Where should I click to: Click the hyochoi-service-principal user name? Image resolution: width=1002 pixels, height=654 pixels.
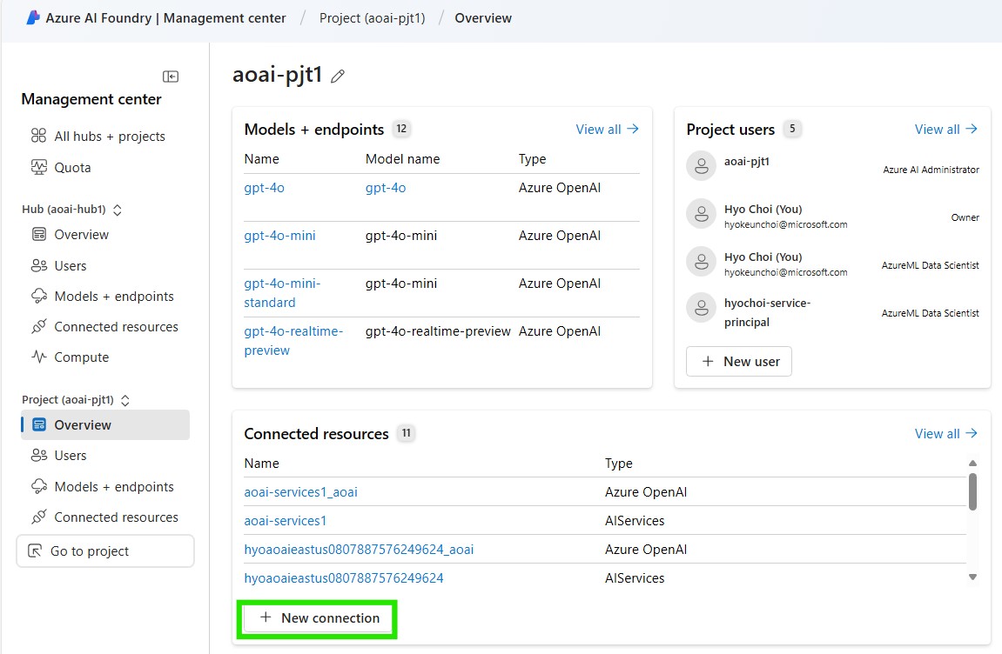coord(767,312)
